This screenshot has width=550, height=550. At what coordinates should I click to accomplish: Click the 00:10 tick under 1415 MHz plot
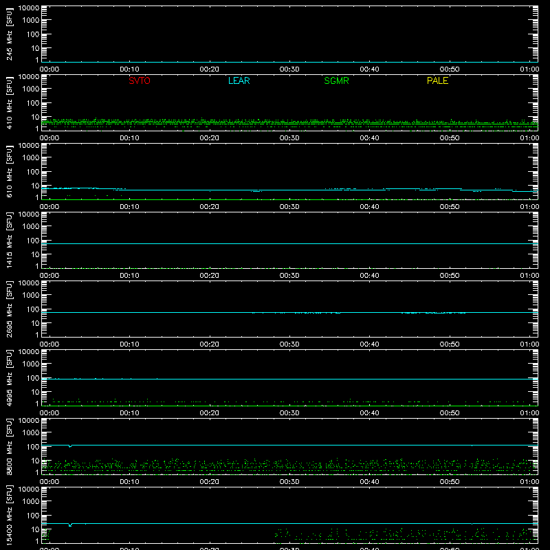[129, 276]
